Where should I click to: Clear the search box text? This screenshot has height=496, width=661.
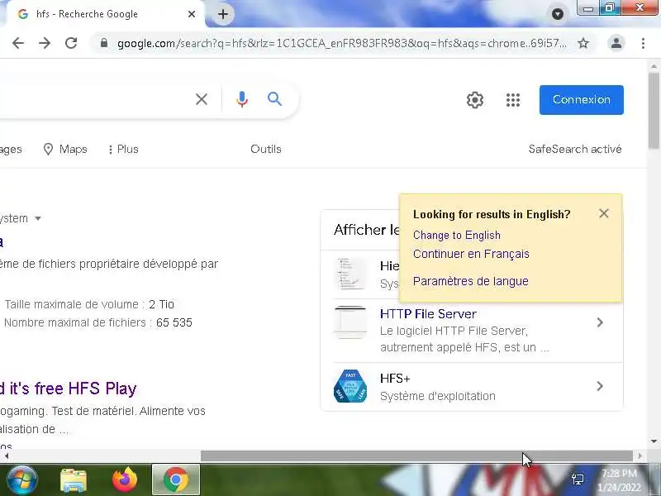click(202, 99)
